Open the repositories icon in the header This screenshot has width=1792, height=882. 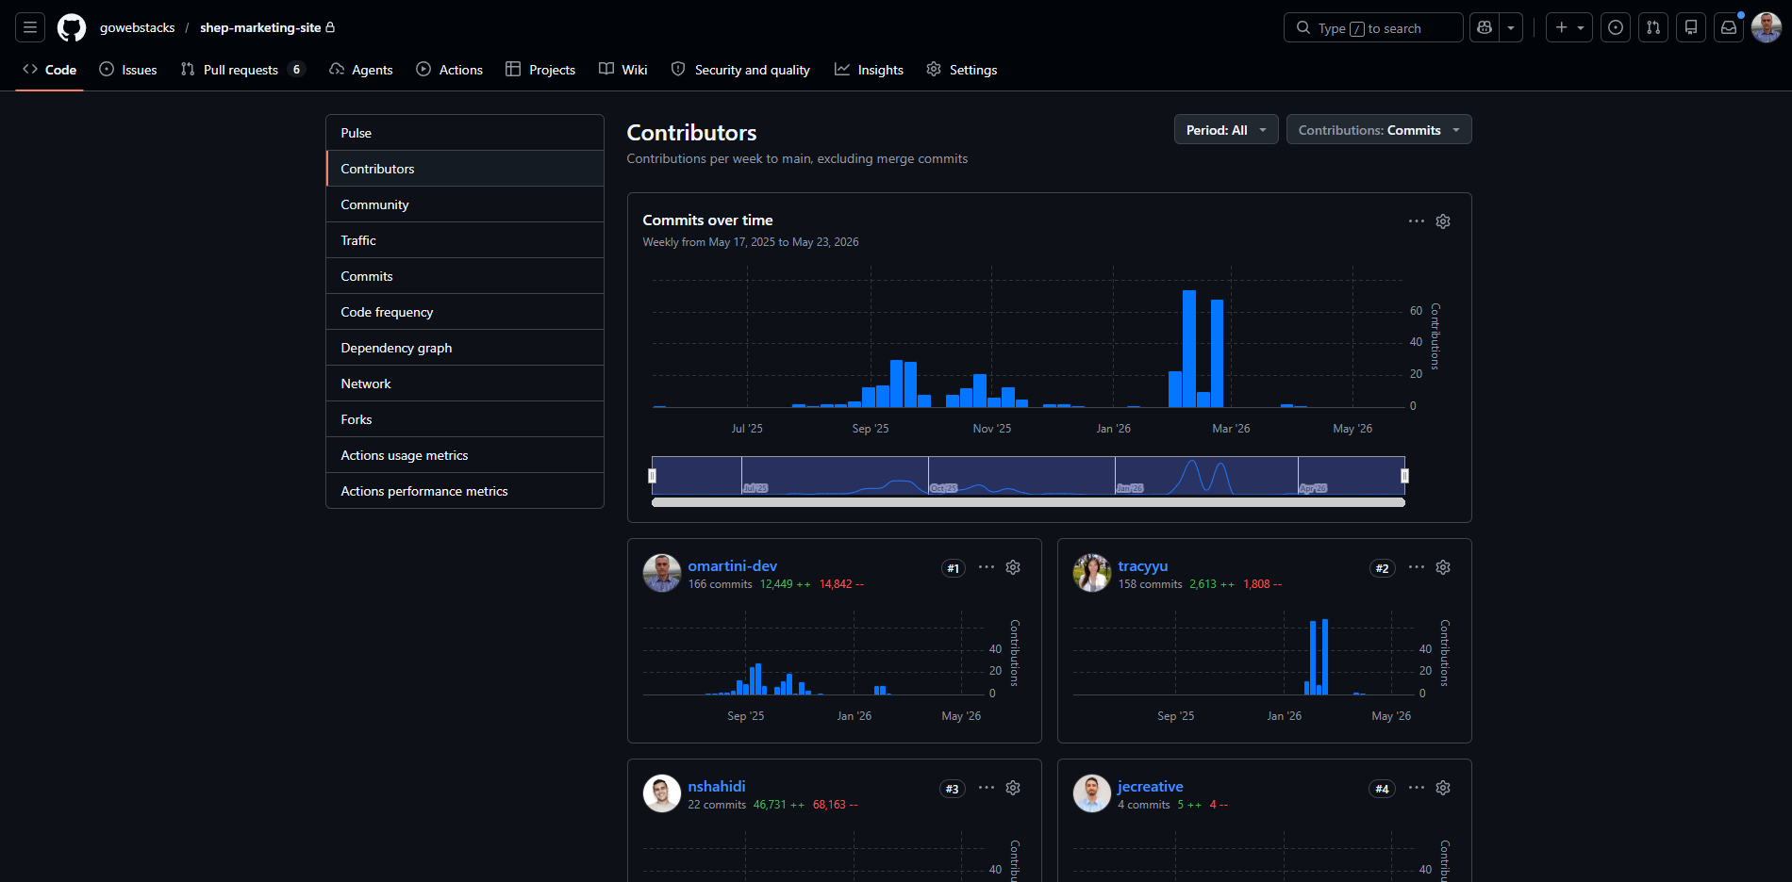[1691, 27]
